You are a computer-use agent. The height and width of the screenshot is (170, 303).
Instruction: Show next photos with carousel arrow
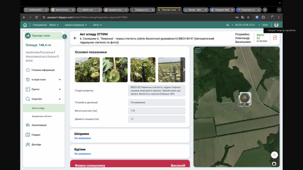coord(184,70)
